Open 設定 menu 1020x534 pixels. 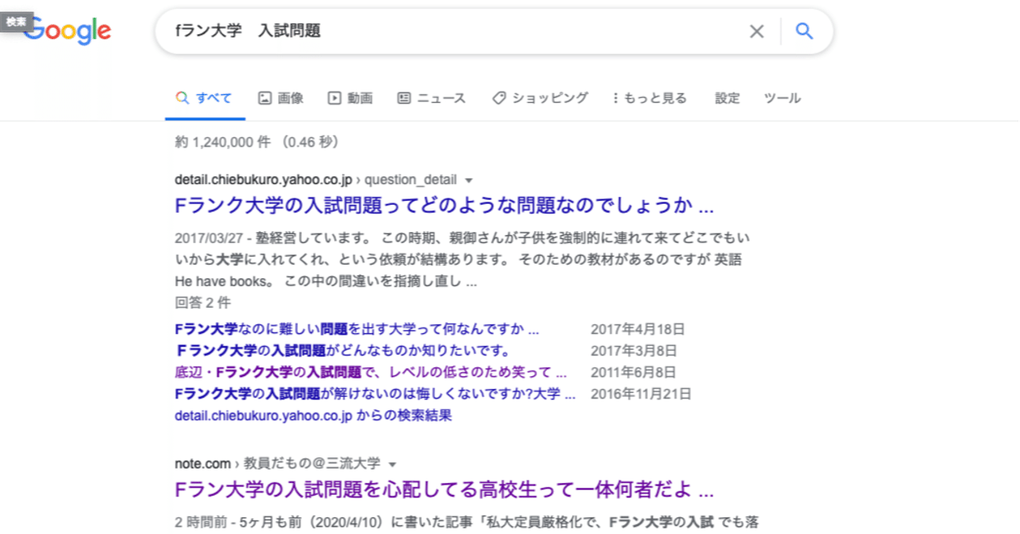click(x=728, y=98)
